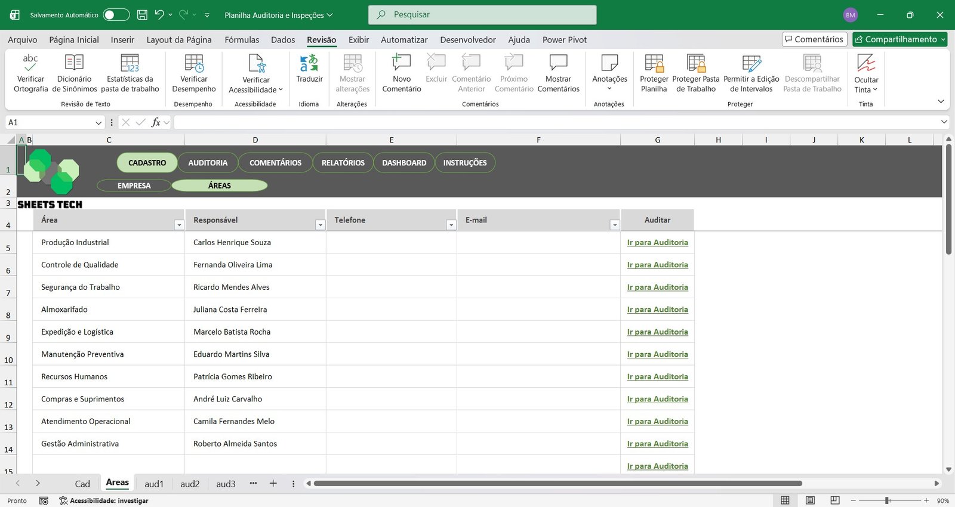Click the BM user account avatar
The width and height of the screenshot is (955, 507).
[851, 15]
